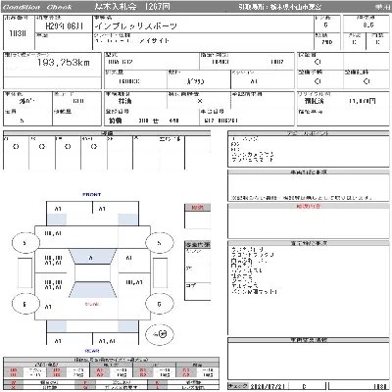Click upper-right tire circle in car diagram

pos(159,243)
